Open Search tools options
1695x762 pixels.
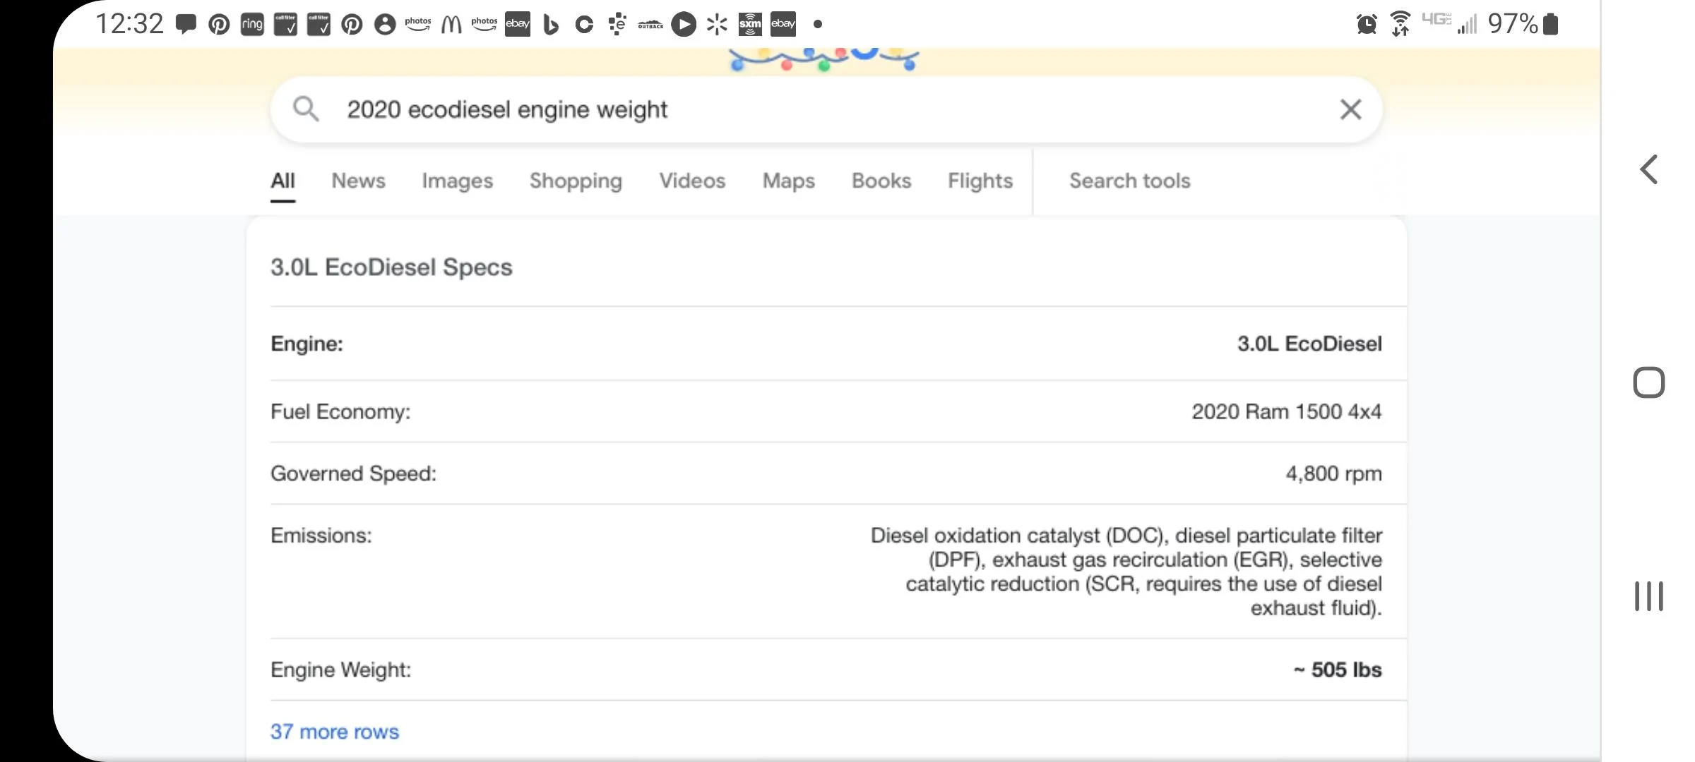click(x=1130, y=181)
